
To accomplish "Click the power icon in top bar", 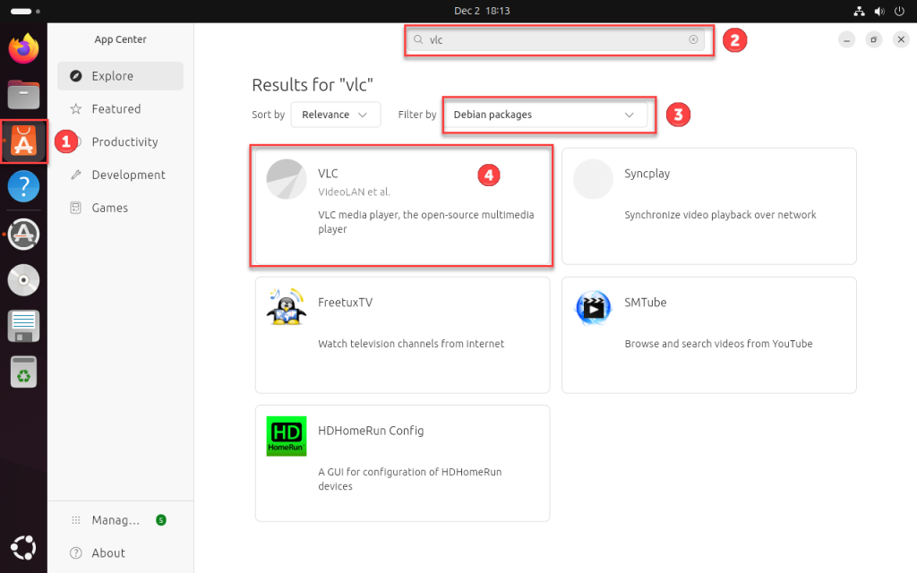I will [x=899, y=11].
